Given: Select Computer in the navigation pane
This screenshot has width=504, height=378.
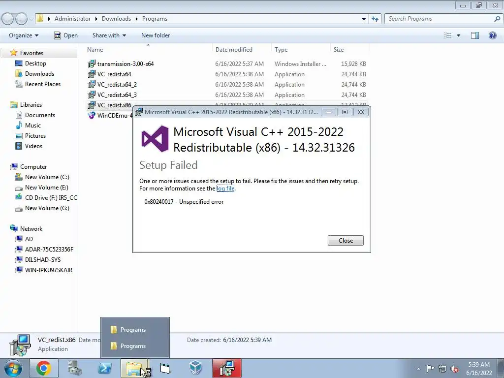Looking at the screenshot, I should [33, 166].
